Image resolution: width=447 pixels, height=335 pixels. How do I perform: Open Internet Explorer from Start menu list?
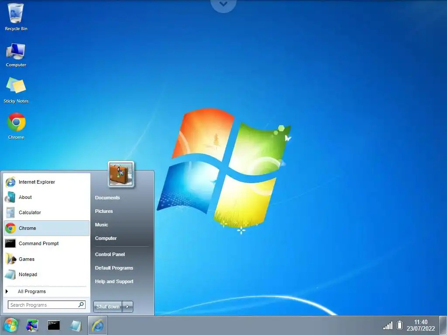(x=47, y=182)
